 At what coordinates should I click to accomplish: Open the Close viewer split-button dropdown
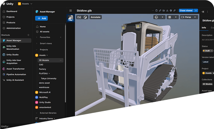click(196, 10)
